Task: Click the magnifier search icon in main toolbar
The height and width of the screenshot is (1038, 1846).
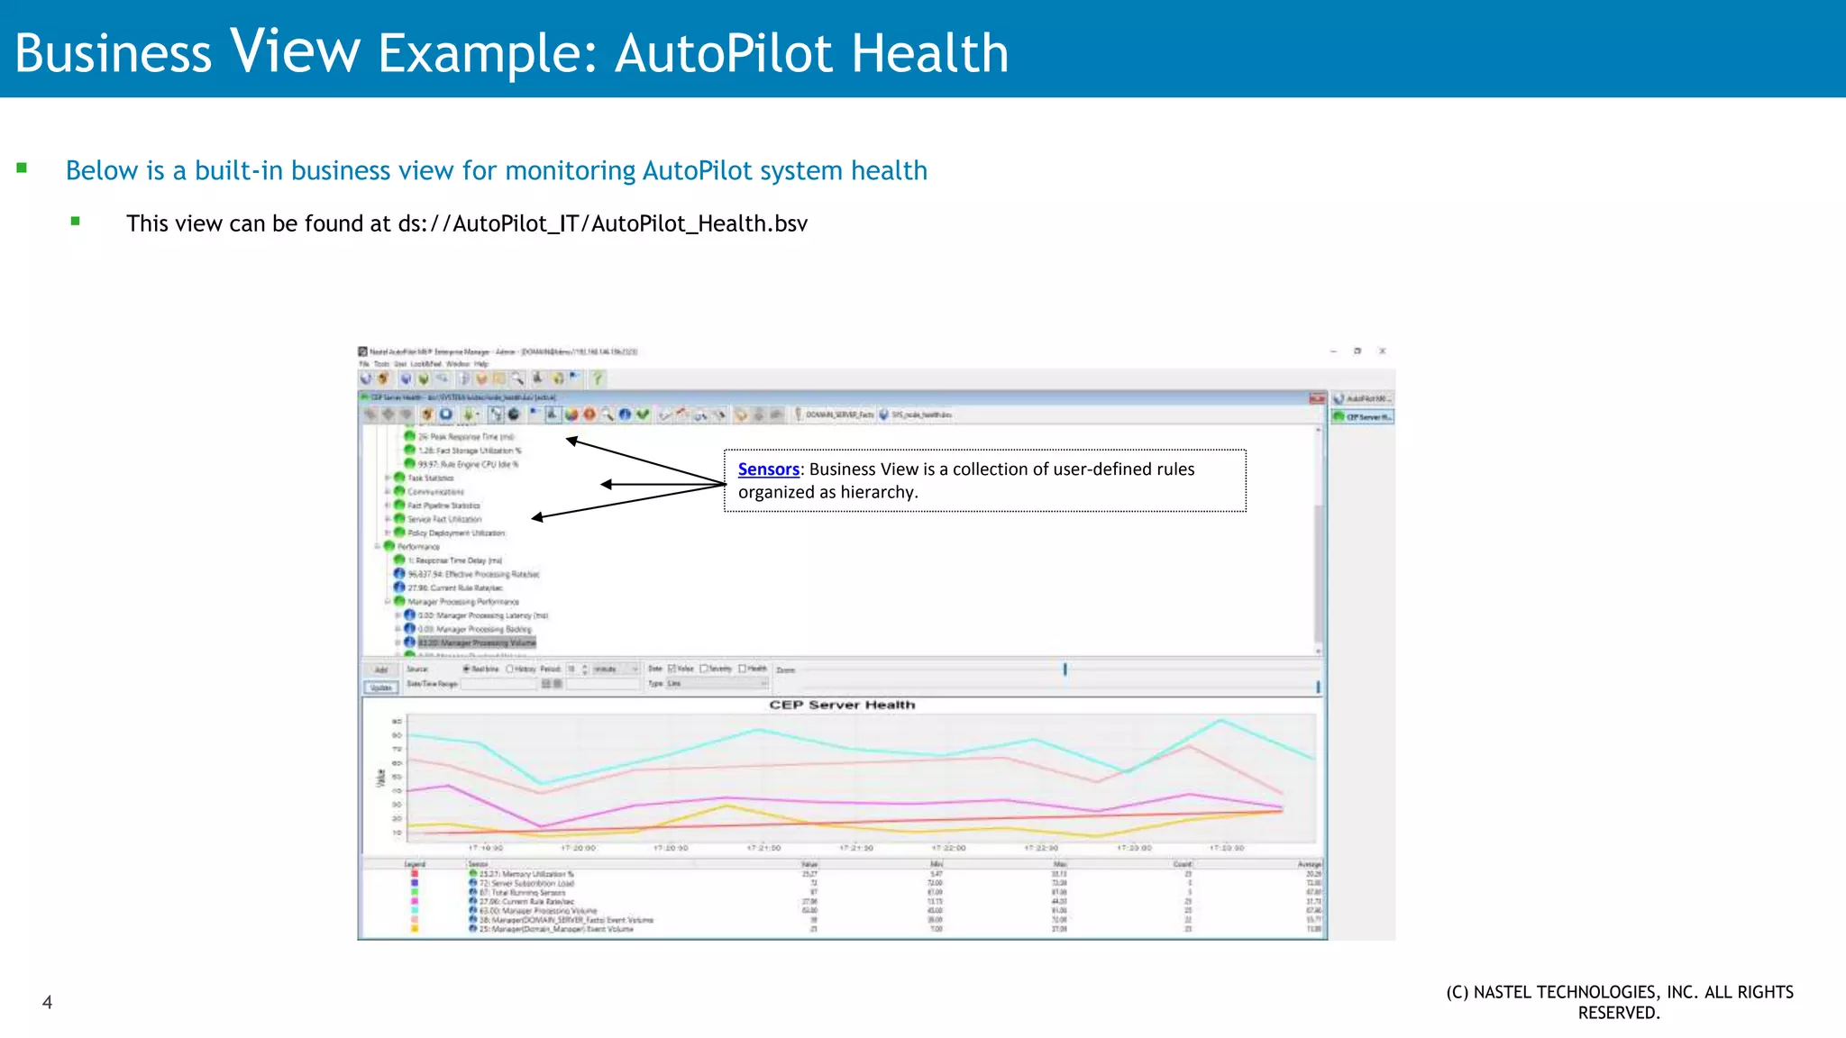Action: (x=517, y=378)
